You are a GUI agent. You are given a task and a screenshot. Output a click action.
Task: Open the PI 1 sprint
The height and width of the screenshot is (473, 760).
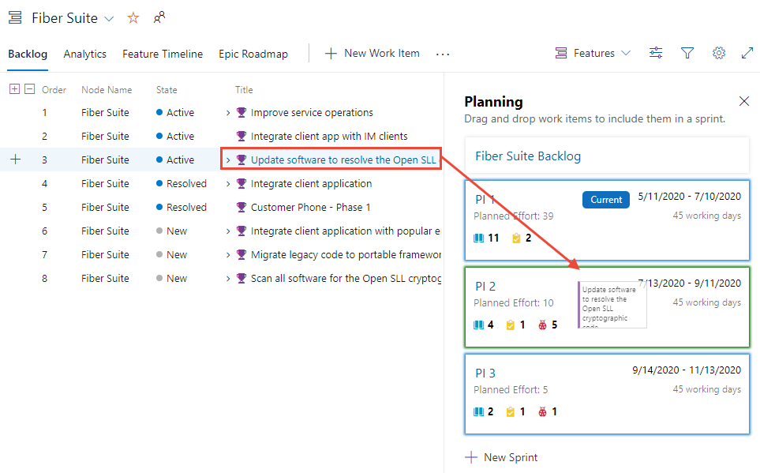(x=485, y=200)
